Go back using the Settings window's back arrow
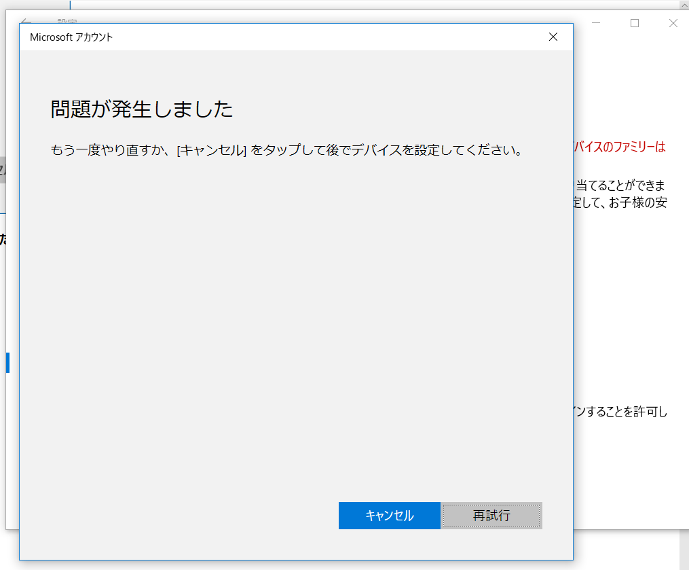This screenshot has height=570, width=689. pos(26,21)
